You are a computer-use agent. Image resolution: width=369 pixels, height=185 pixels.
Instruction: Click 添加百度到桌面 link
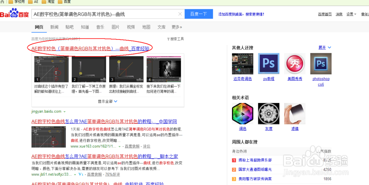tap(241, 14)
